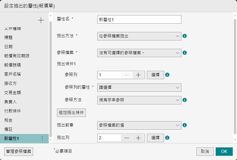Click the 追加抽出條件 button
This screenshot has height=160, width=237.
click(72, 112)
